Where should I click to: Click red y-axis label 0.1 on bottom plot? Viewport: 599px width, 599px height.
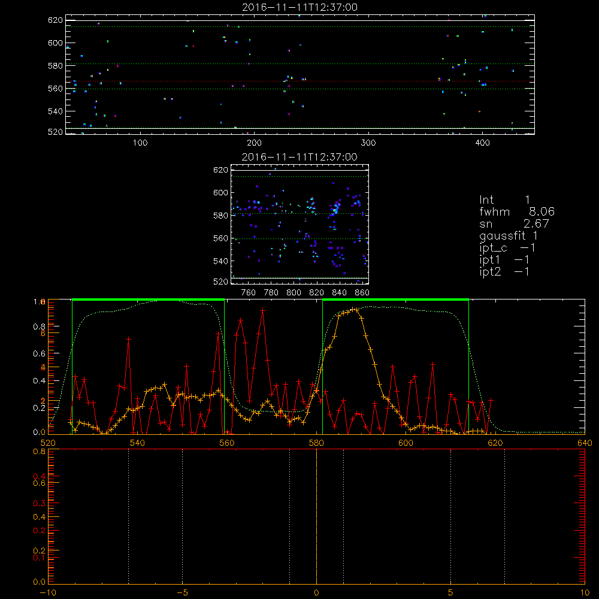pyautogui.click(x=39, y=558)
